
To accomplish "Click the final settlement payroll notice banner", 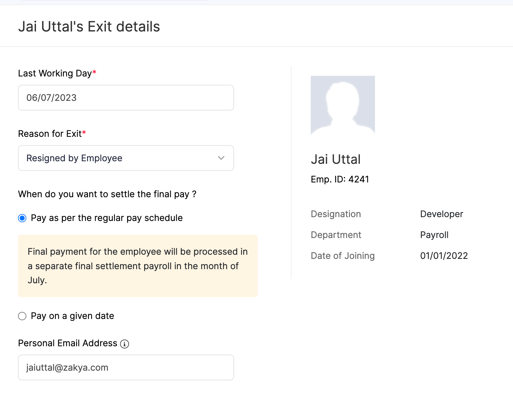I will (138, 266).
